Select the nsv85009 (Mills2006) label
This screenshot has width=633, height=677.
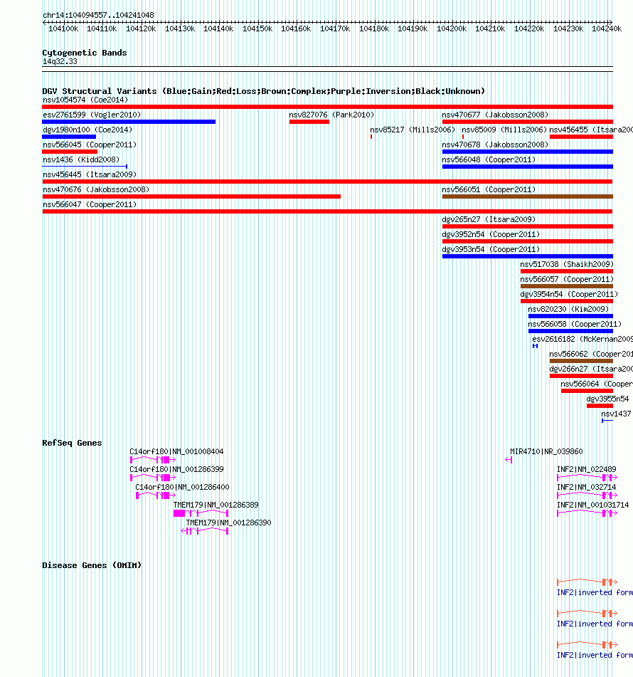(x=504, y=130)
